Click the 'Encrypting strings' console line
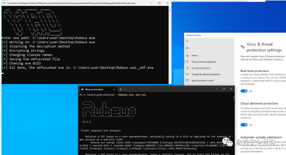 coord(23,51)
